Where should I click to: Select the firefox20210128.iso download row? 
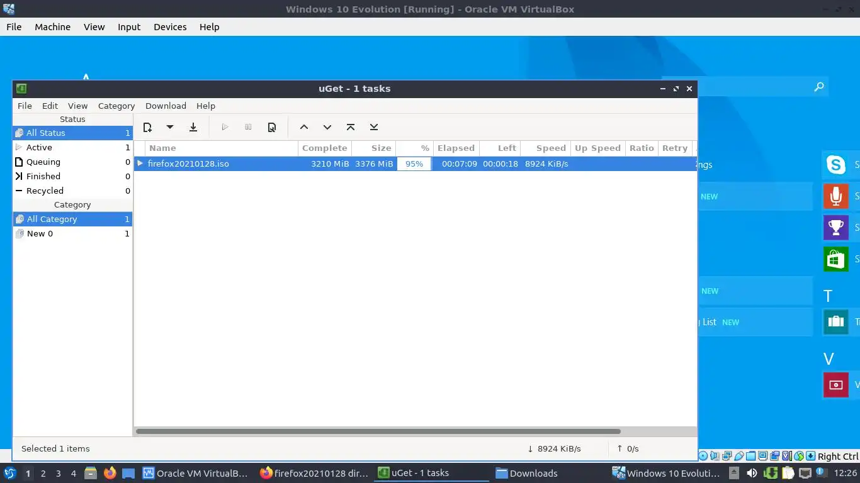(416, 164)
